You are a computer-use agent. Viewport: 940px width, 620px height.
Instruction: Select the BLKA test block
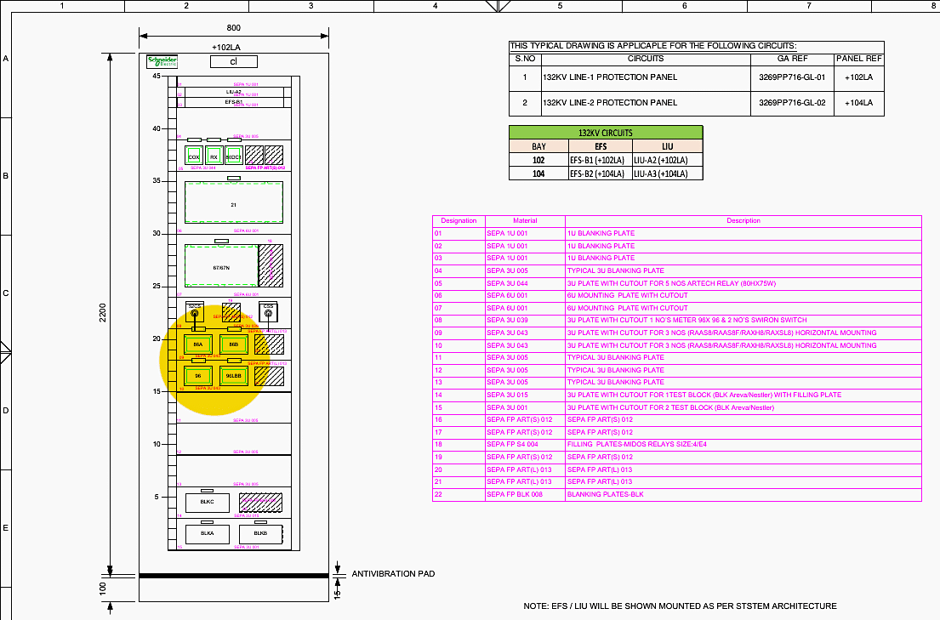pyautogui.click(x=208, y=533)
